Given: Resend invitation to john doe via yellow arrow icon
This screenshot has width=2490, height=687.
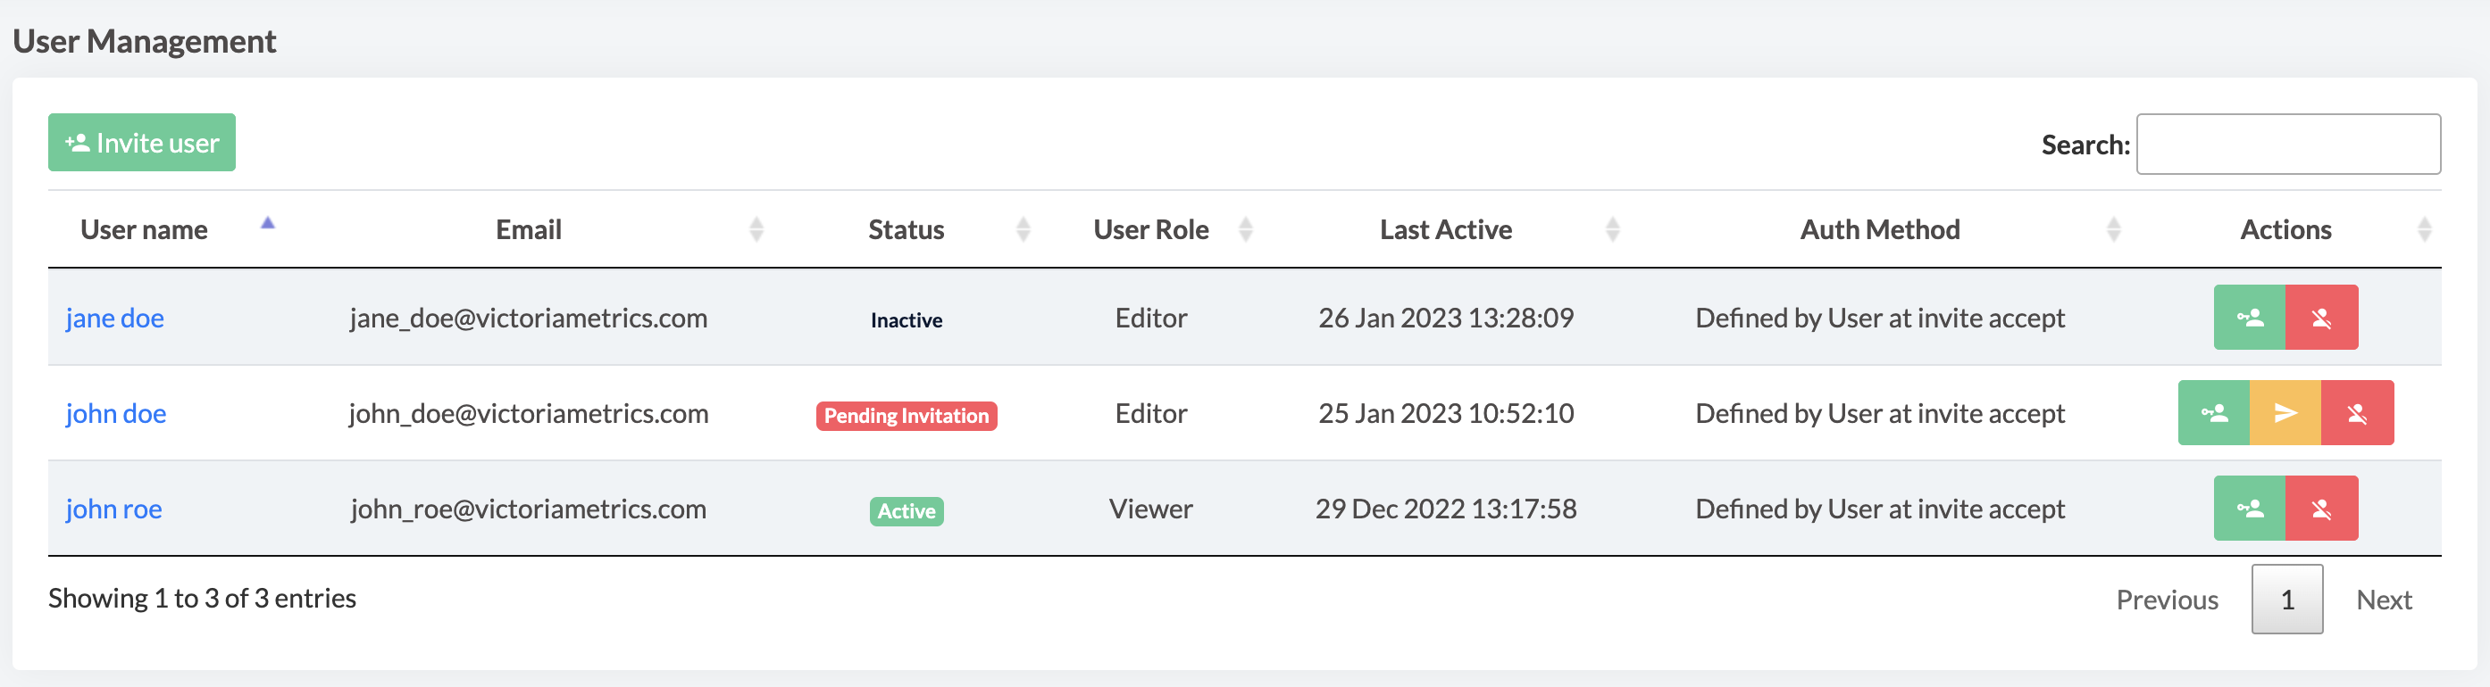Looking at the screenshot, I should (2285, 412).
